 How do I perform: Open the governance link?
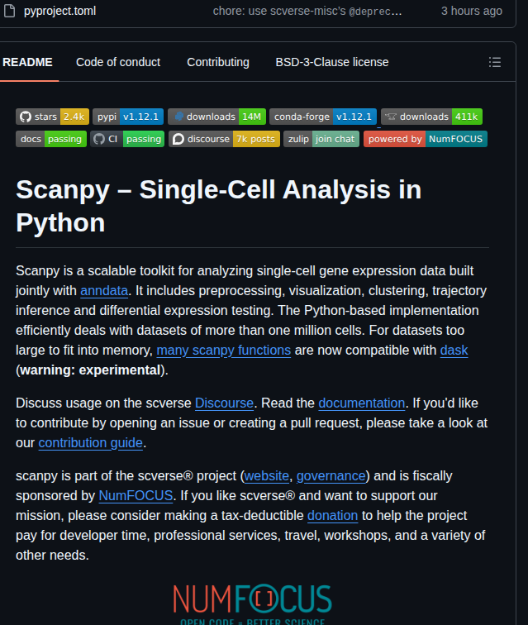coord(331,476)
